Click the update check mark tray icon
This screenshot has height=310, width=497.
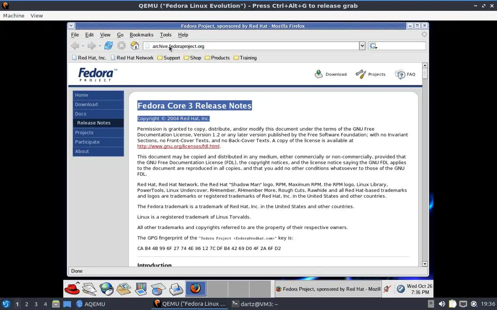point(400,289)
